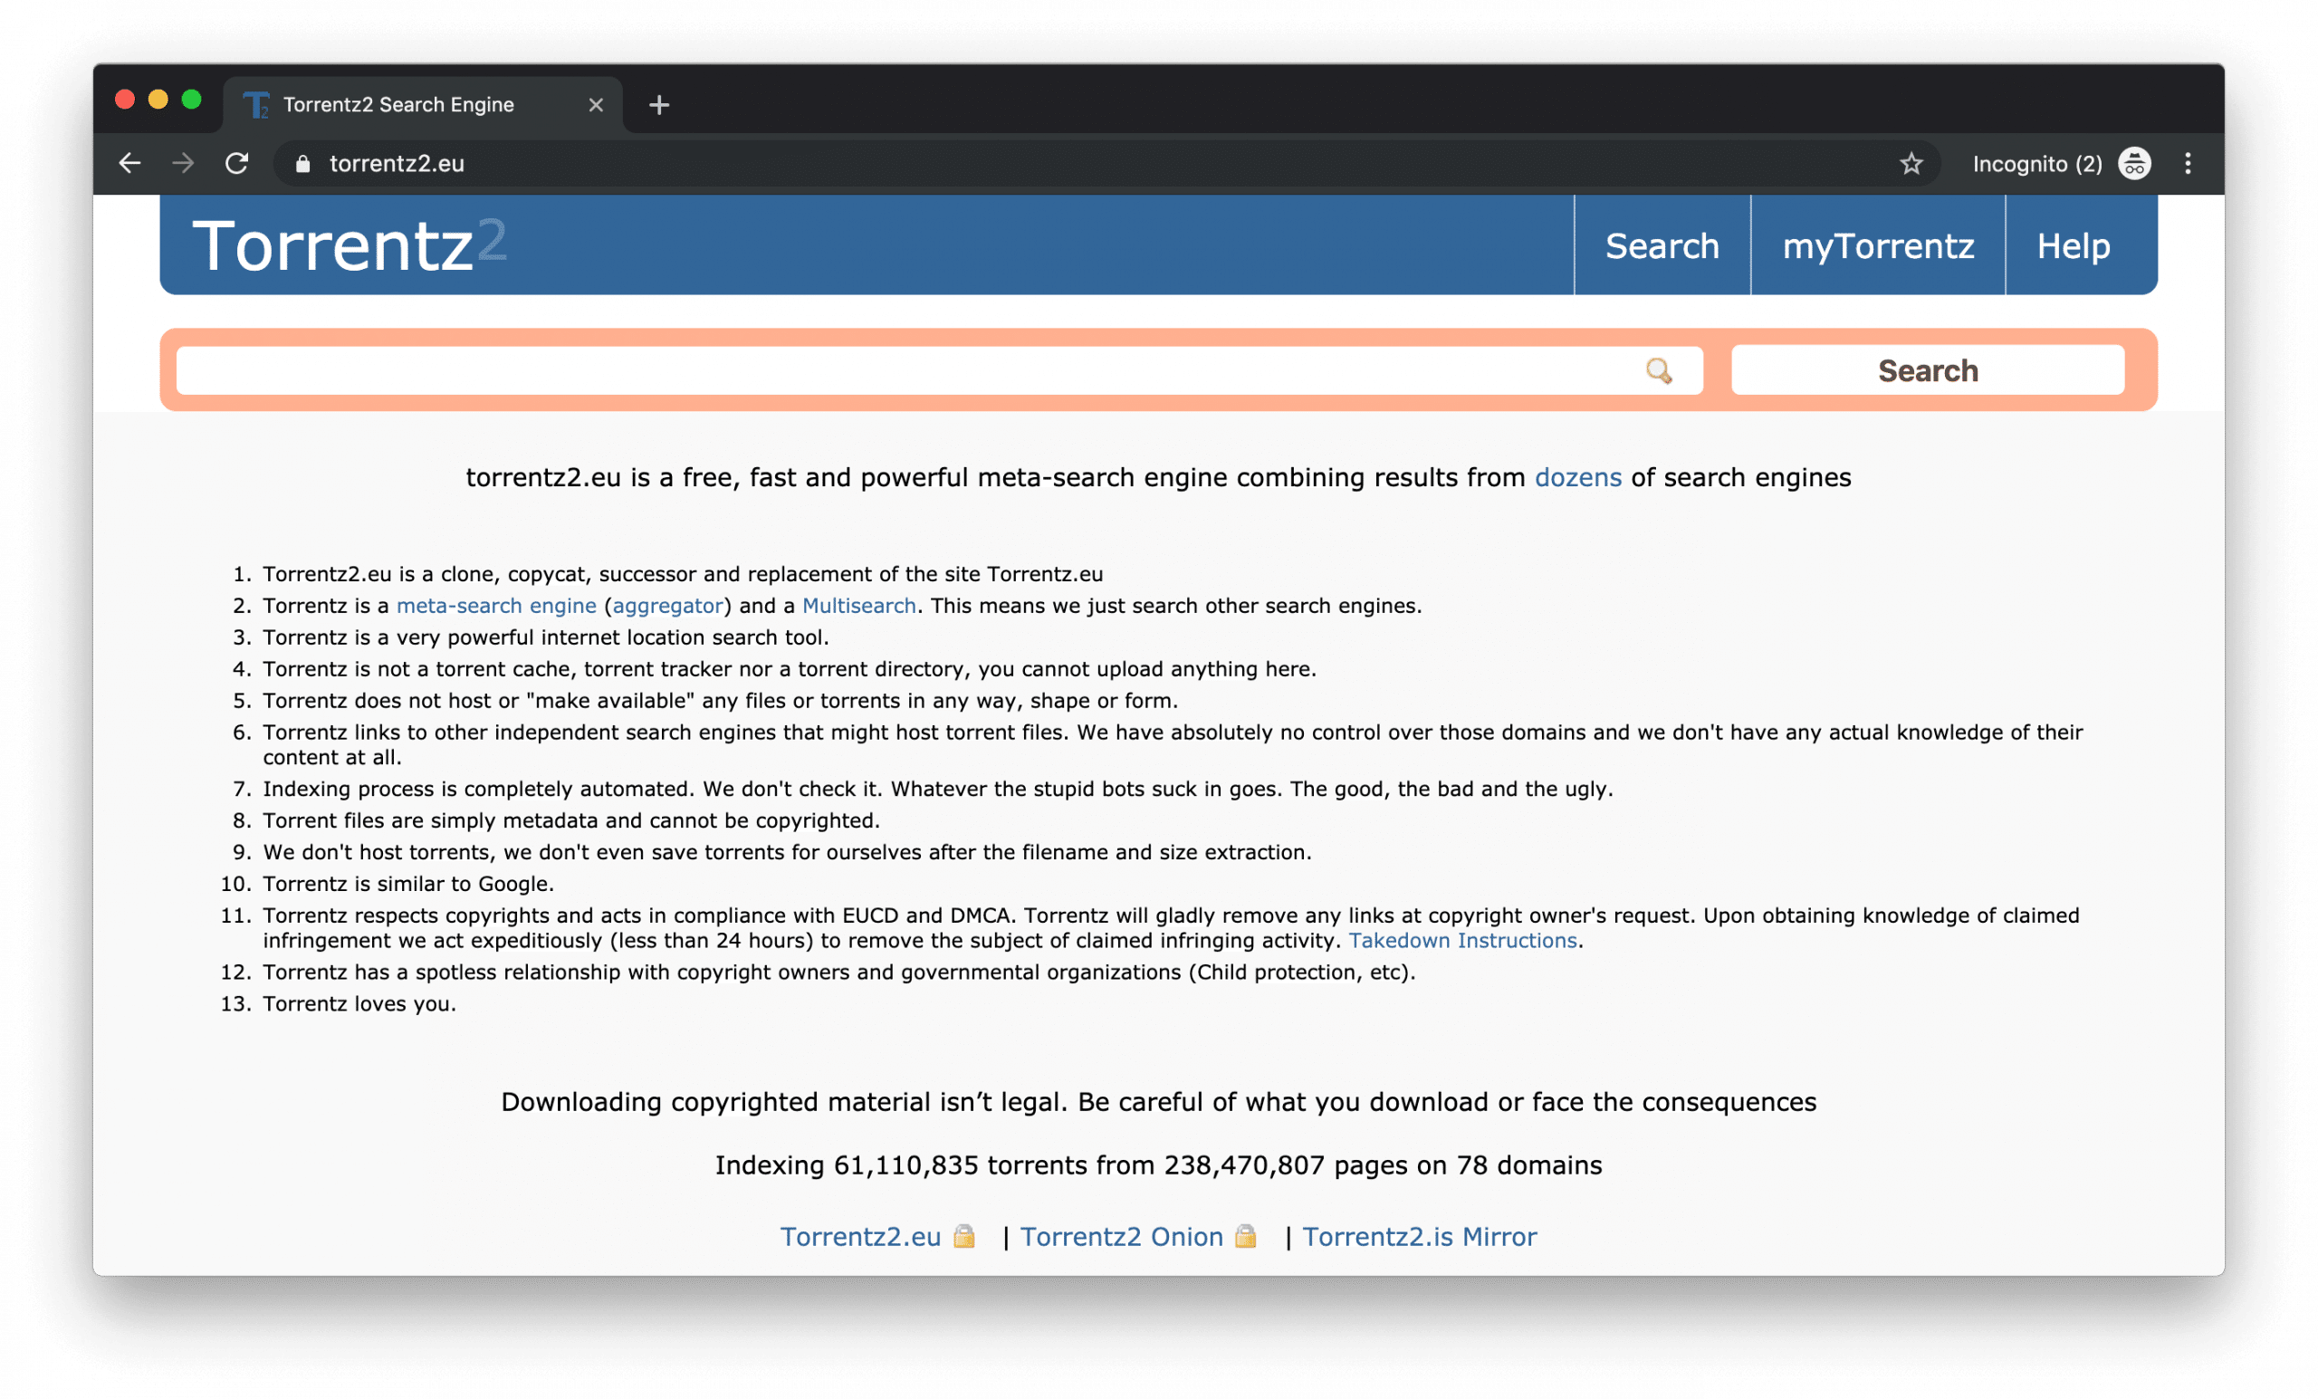Click the 'Indexing 61,110,835 torrents' line
Screen dimensions: 2318x1399
pyautogui.click(x=1158, y=1164)
